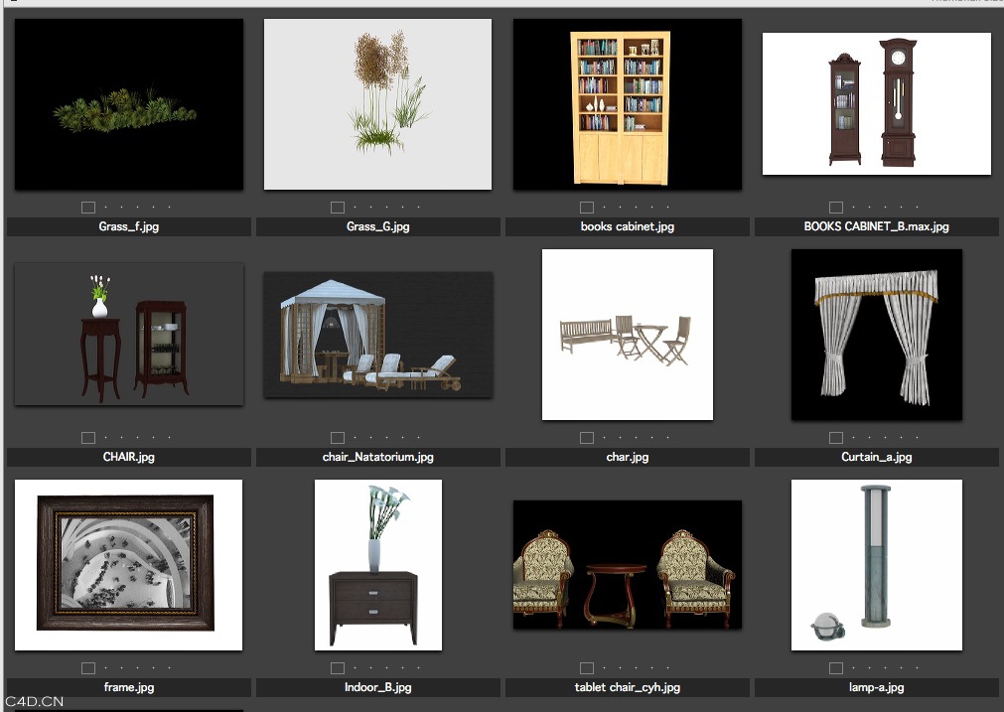This screenshot has width=1004, height=712.
Task: Click the books cabinet.jpg file name
Action: 628,226
